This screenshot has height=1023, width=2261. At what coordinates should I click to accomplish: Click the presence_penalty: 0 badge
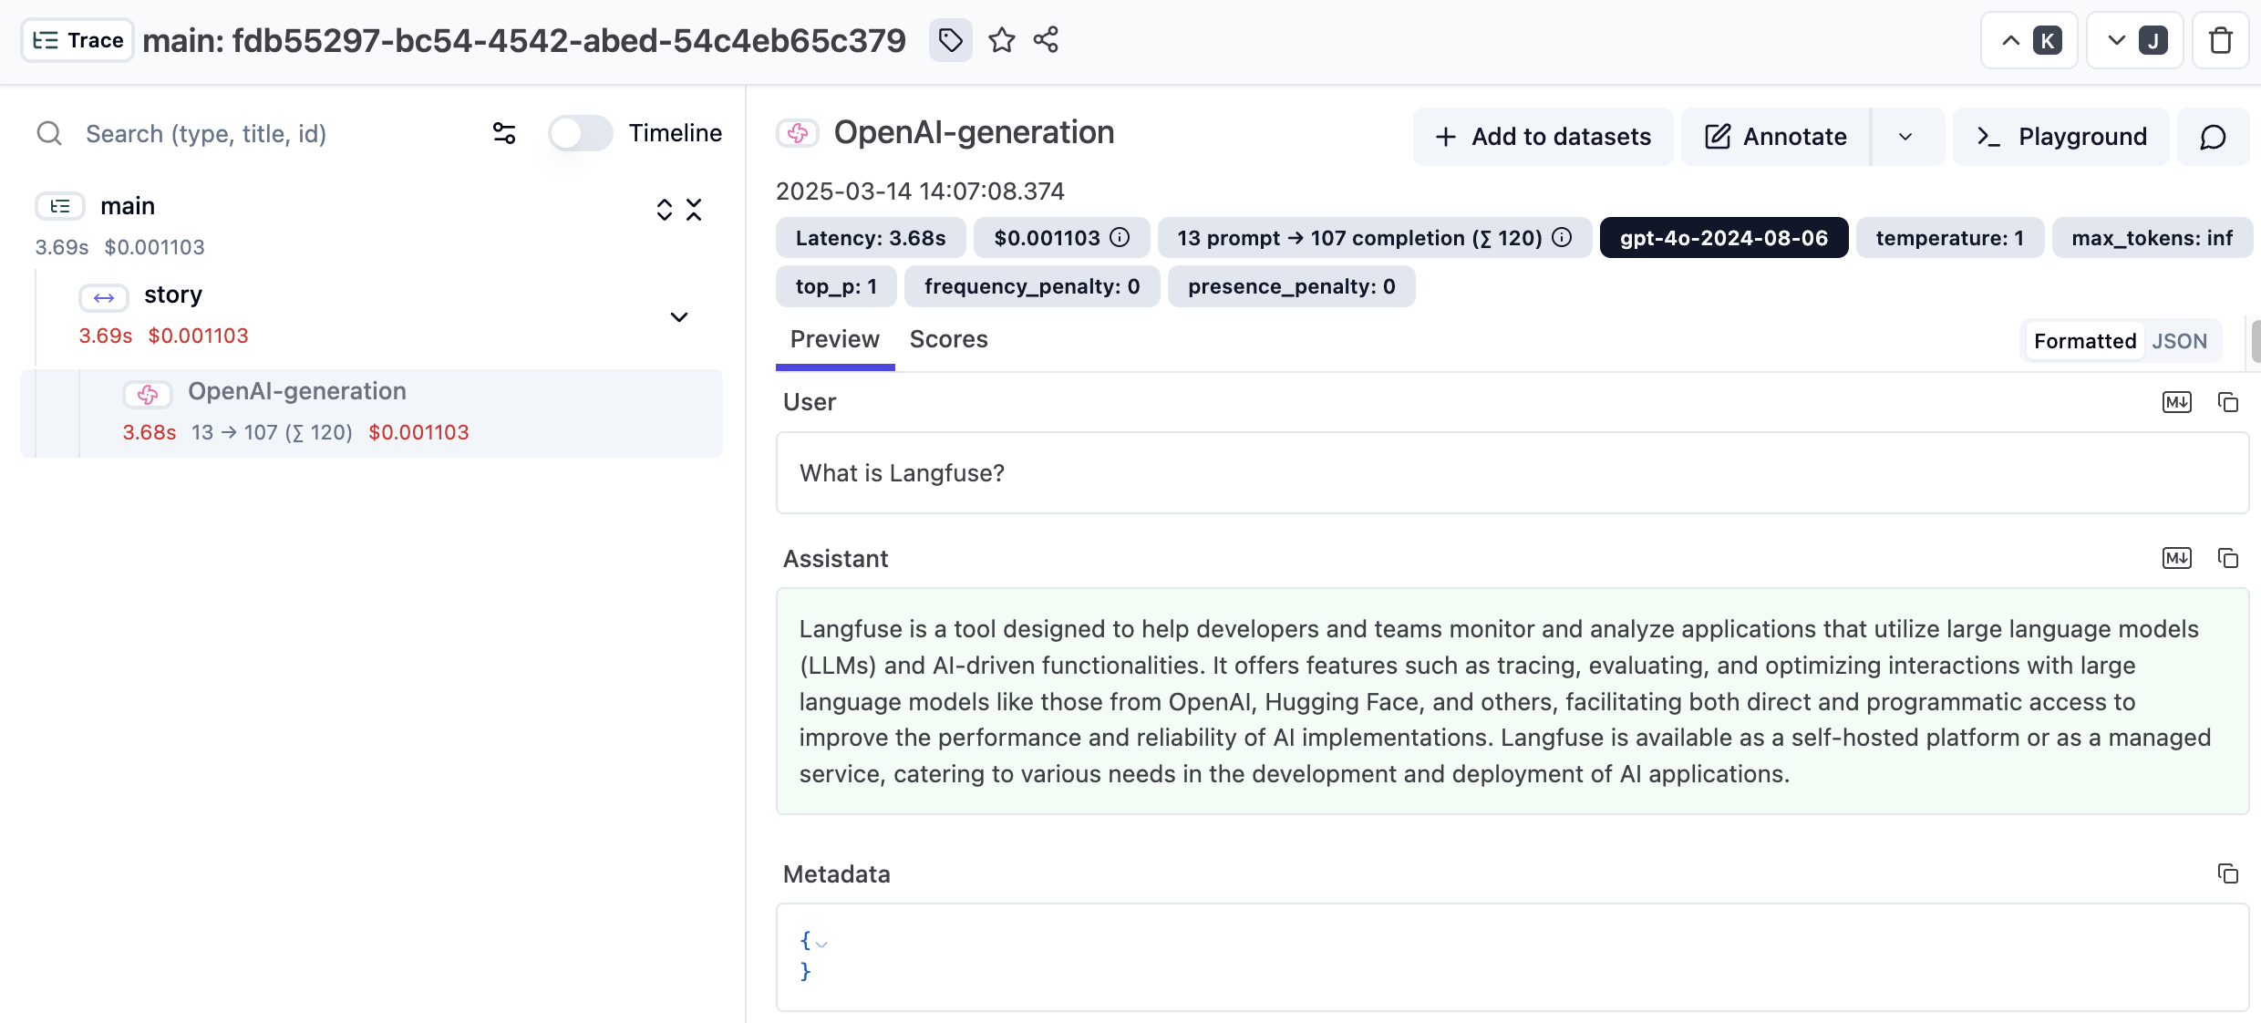(1291, 286)
